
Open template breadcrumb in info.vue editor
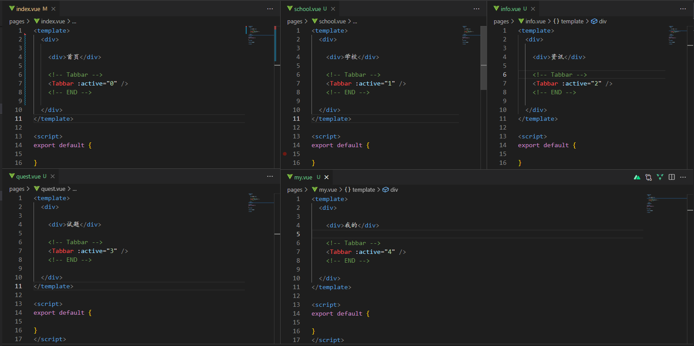568,21
